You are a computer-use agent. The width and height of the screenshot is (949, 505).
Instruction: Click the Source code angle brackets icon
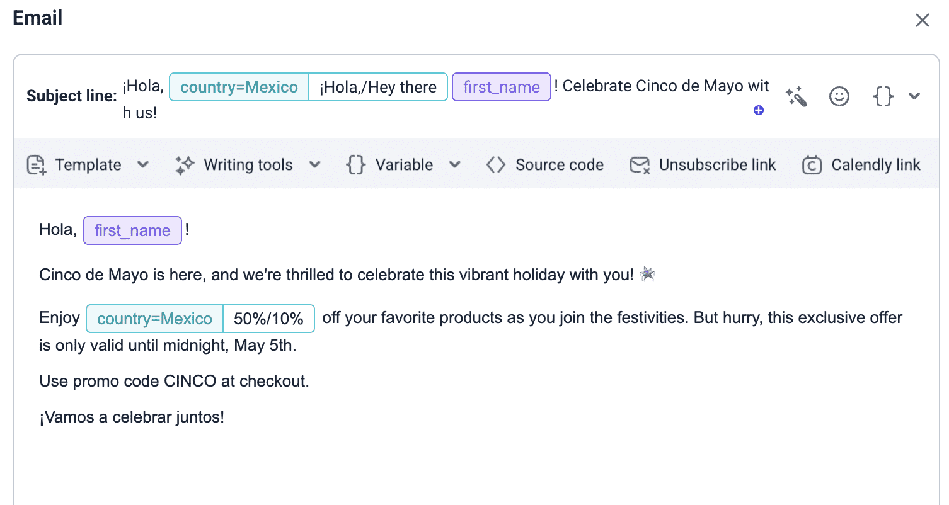496,165
